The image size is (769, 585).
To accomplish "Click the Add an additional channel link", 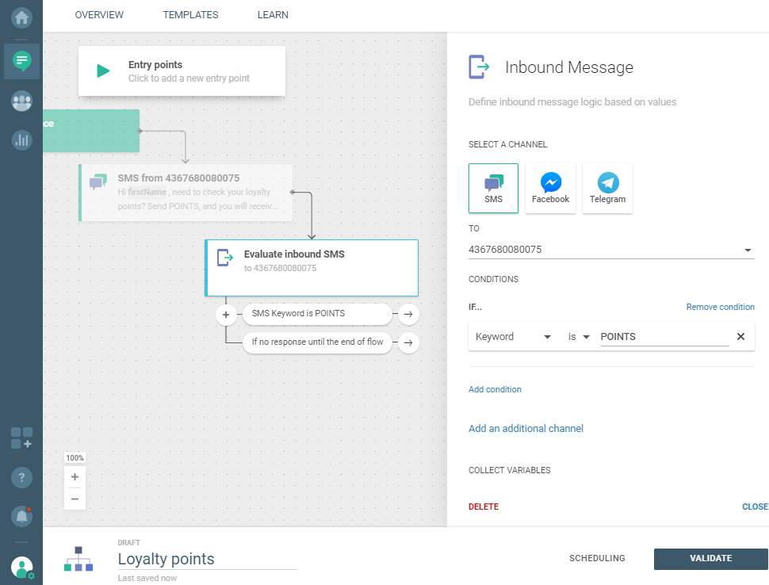I will click(526, 429).
